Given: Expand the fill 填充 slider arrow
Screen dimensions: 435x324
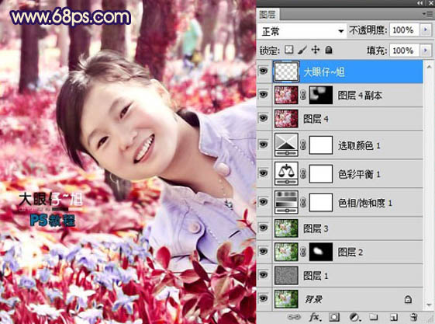Looking at the screenshot, I should click(426, 51).
